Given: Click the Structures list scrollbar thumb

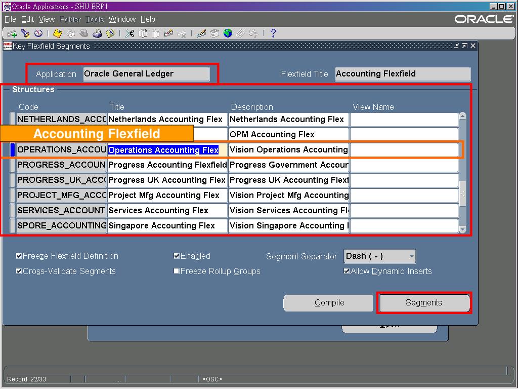Looking at the screenshot, I should point(462,193).
